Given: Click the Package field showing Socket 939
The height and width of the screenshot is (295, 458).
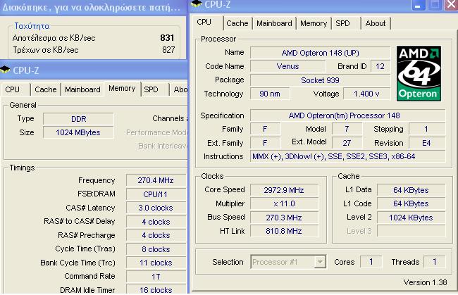Looking at the screenshot, I should (x=320, y=80).
